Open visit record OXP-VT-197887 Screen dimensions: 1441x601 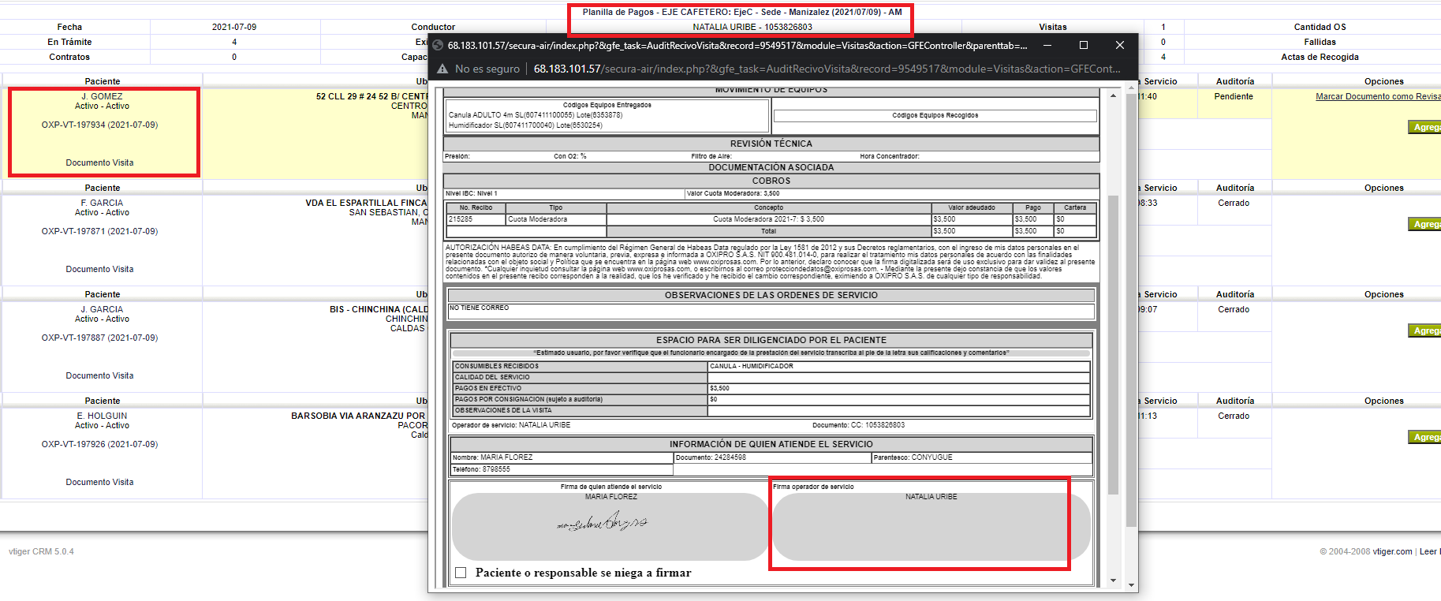(99, 338)
